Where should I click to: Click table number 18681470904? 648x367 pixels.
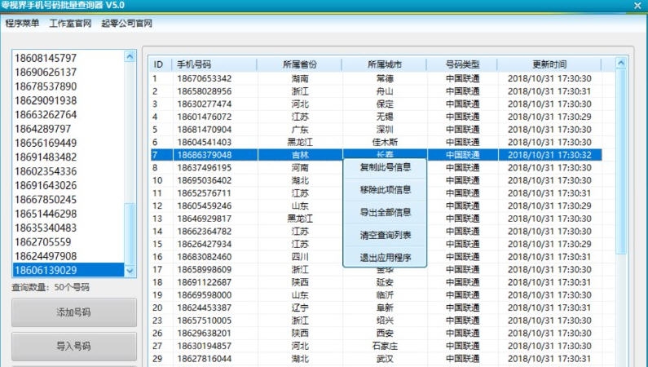(x=204, y=130)
